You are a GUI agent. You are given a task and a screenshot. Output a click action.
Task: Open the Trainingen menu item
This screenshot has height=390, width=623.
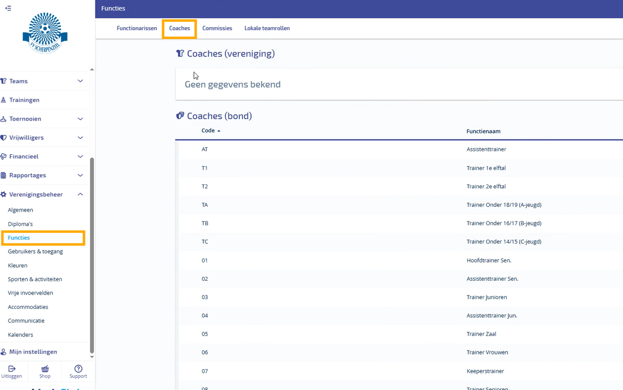point(24,100)
